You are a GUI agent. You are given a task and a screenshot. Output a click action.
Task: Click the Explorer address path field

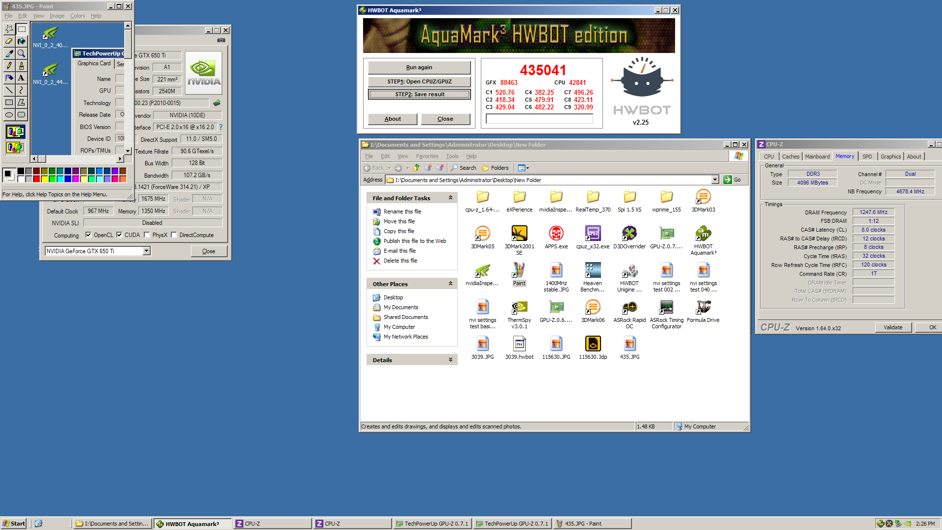(x=549, y=180)
